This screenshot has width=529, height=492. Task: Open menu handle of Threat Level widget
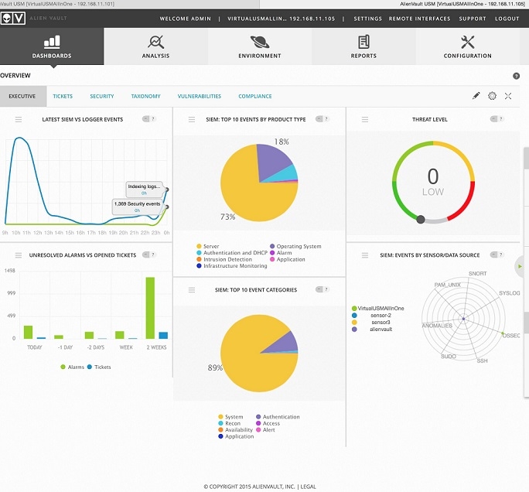click(x=365, y=119)
